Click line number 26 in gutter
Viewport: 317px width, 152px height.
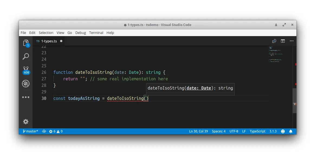pyautogui.click(x=44, y=72)
